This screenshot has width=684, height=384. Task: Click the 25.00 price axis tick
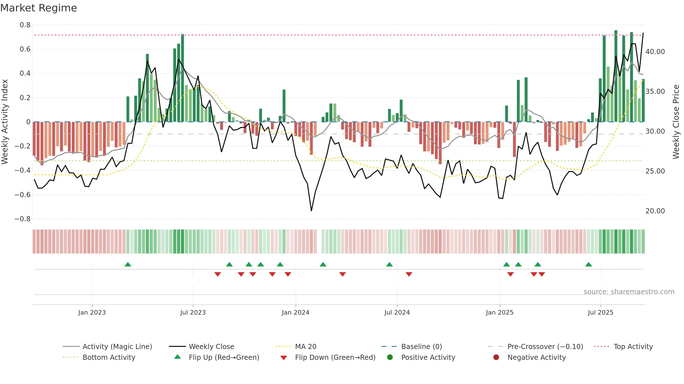pyautogui.click(x=655, y=171)
